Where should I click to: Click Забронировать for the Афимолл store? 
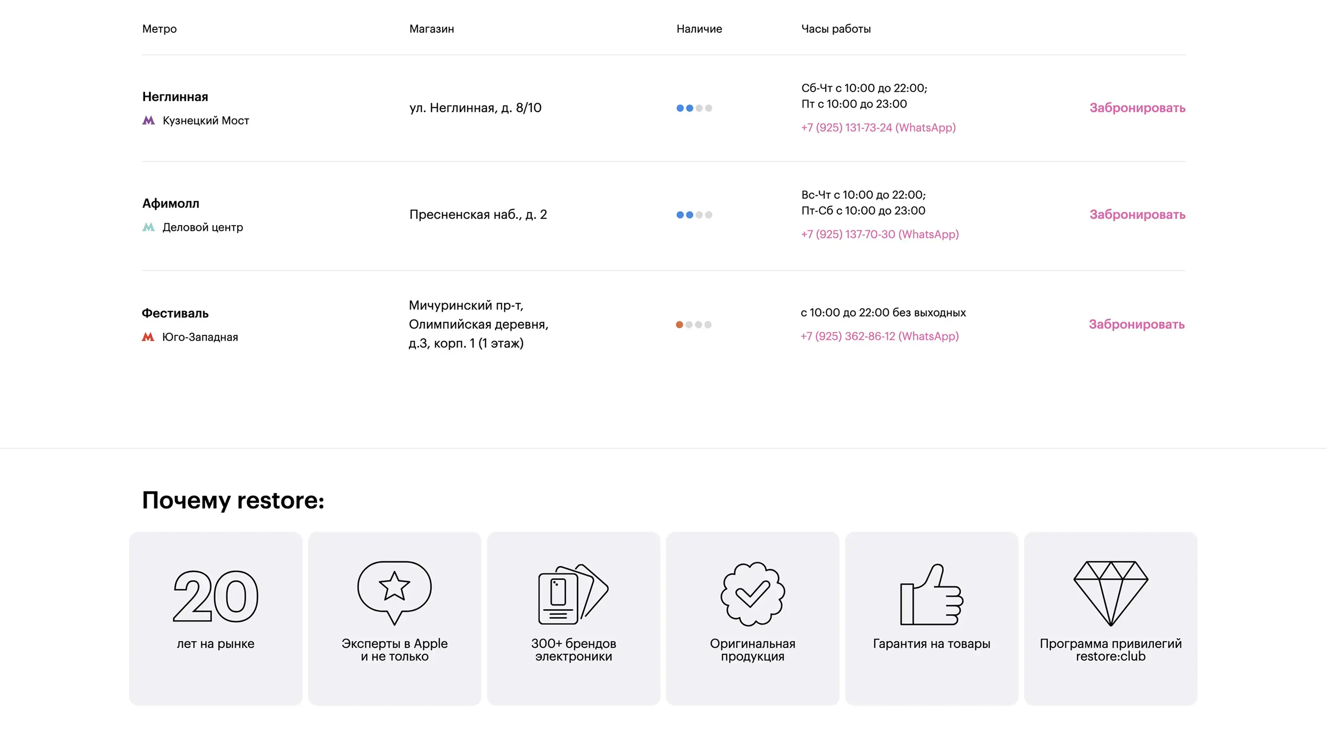[x=1137, y=215]
